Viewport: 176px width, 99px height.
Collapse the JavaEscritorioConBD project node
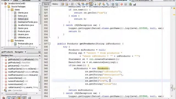pyautogui.click(x=2, y=4)
